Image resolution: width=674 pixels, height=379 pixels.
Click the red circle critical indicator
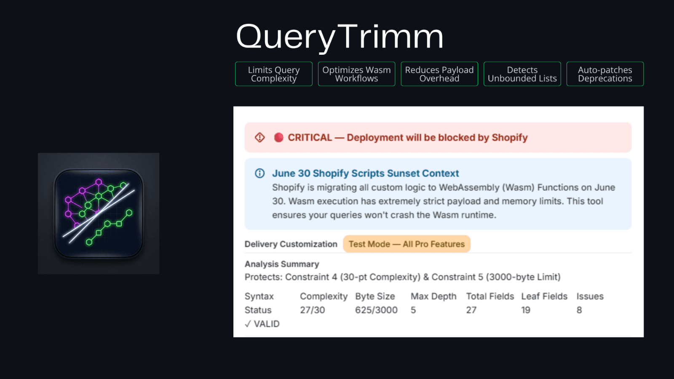click(278, 137)
